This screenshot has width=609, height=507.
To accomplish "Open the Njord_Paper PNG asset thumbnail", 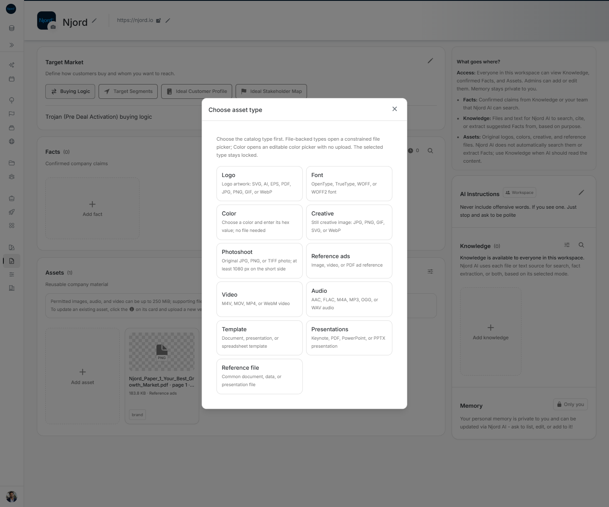I will point(162,352).
